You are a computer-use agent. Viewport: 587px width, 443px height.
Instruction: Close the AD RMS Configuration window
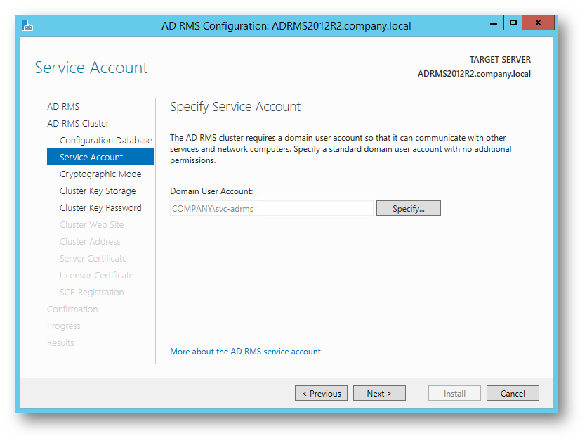pyautogui.click(x=538, y=23)
